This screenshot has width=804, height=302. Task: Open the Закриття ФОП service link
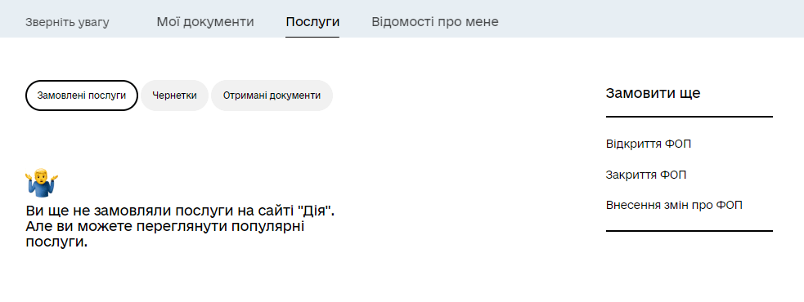[645, 175]
